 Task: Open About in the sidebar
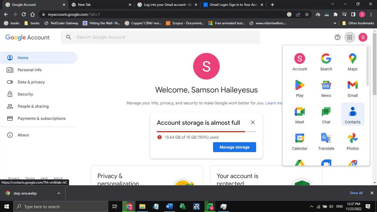(39, 135)
